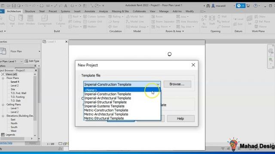
Task: Switch to the Massing & Site tab
Action: click(x=120, y=12)
